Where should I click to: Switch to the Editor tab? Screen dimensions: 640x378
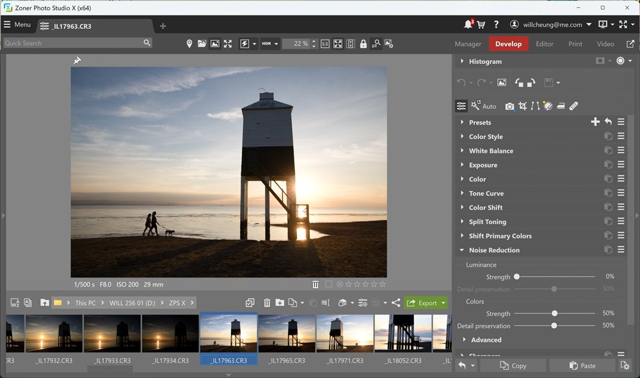click(545, 43)
